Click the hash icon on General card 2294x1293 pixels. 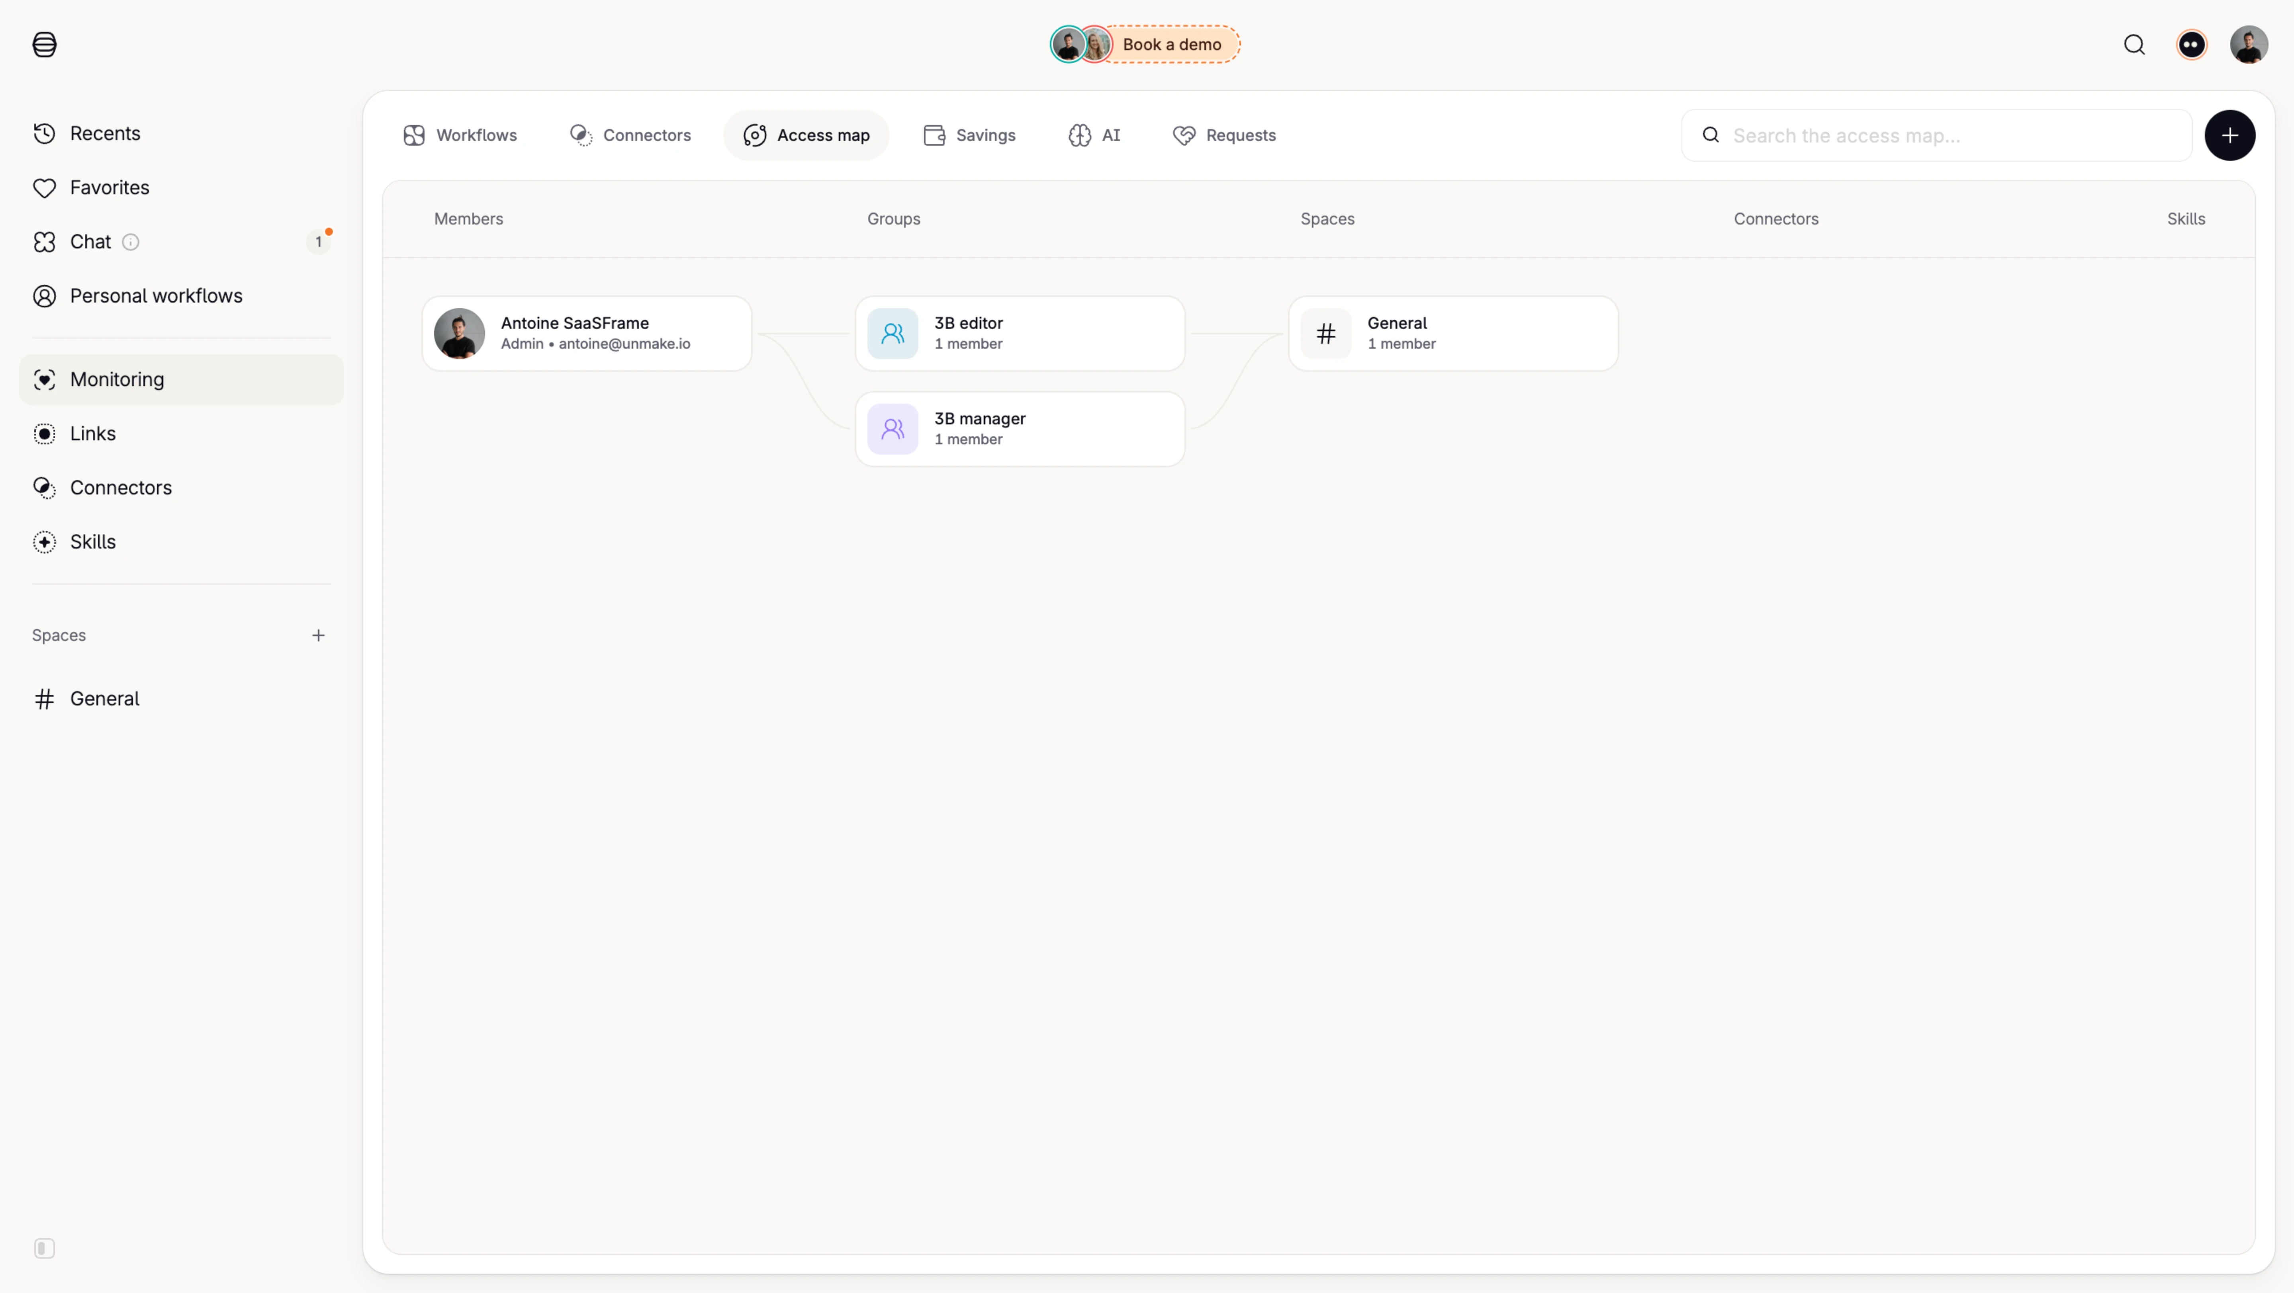point(1325,334)
